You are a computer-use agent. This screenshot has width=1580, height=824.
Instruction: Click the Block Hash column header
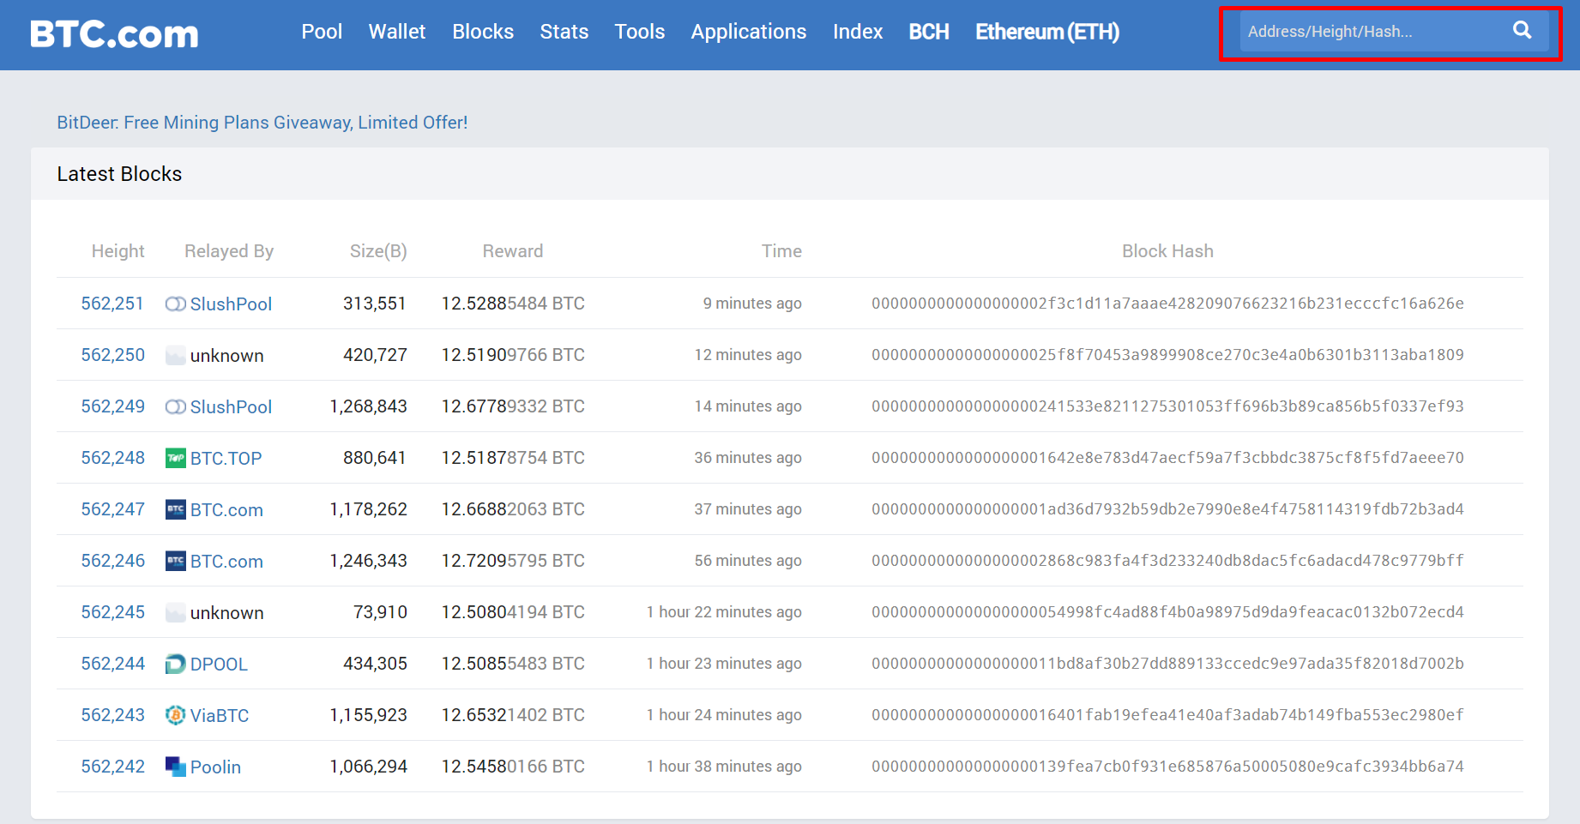click(x=1167, y=251)
